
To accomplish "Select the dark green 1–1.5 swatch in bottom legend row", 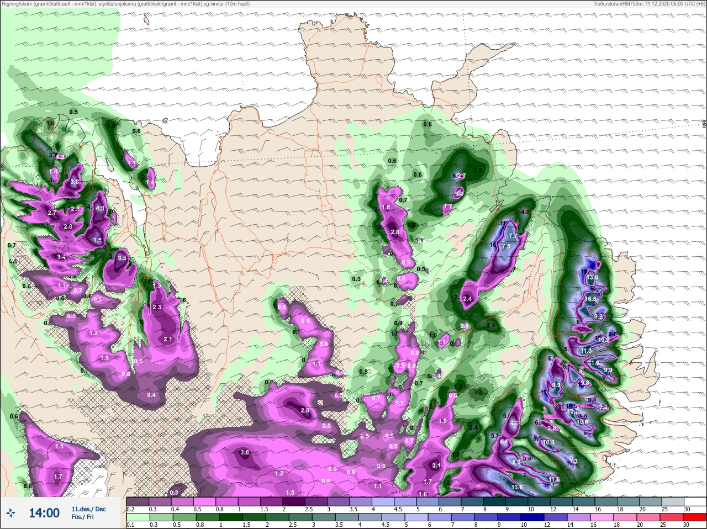I will click(x=230, y=517).
